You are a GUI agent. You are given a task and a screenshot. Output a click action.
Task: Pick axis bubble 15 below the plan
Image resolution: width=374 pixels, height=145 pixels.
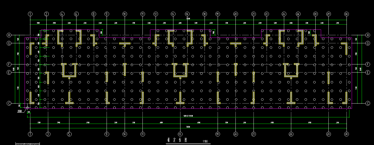click(180, 134)
